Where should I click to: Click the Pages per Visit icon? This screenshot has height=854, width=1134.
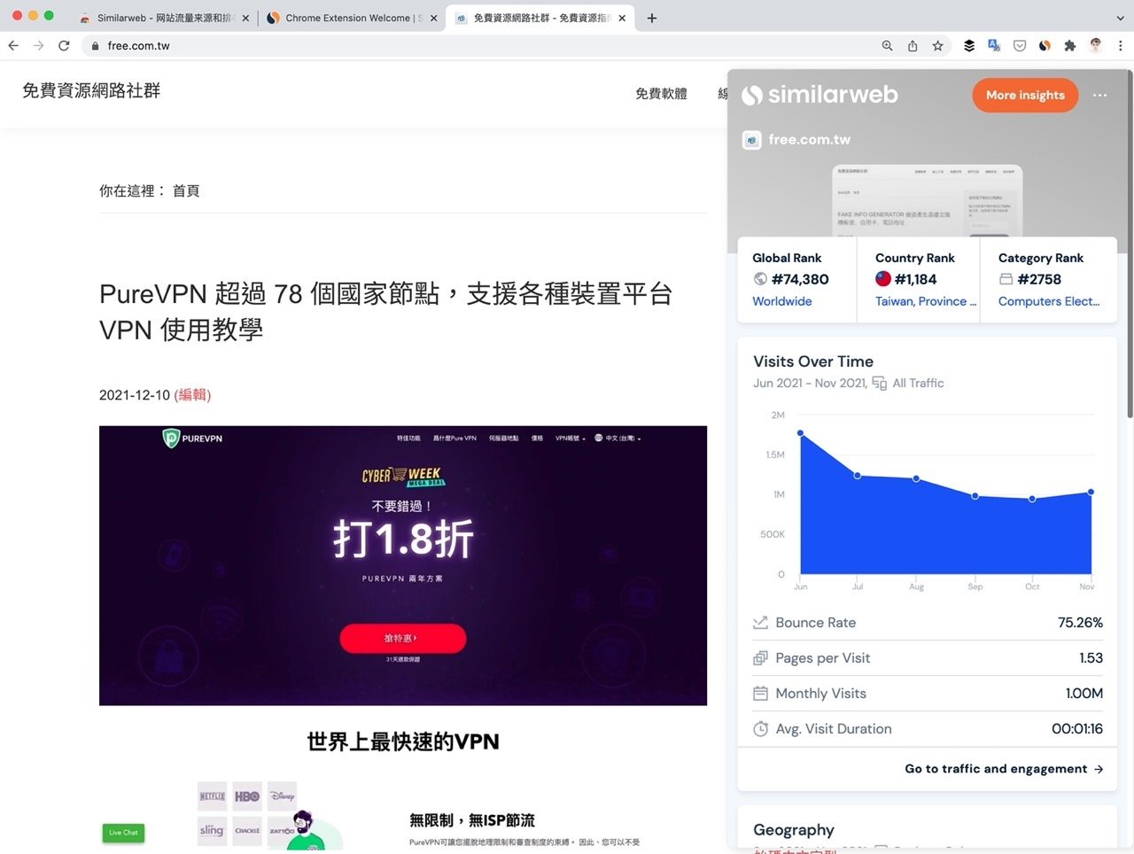(x=760, y=658)
